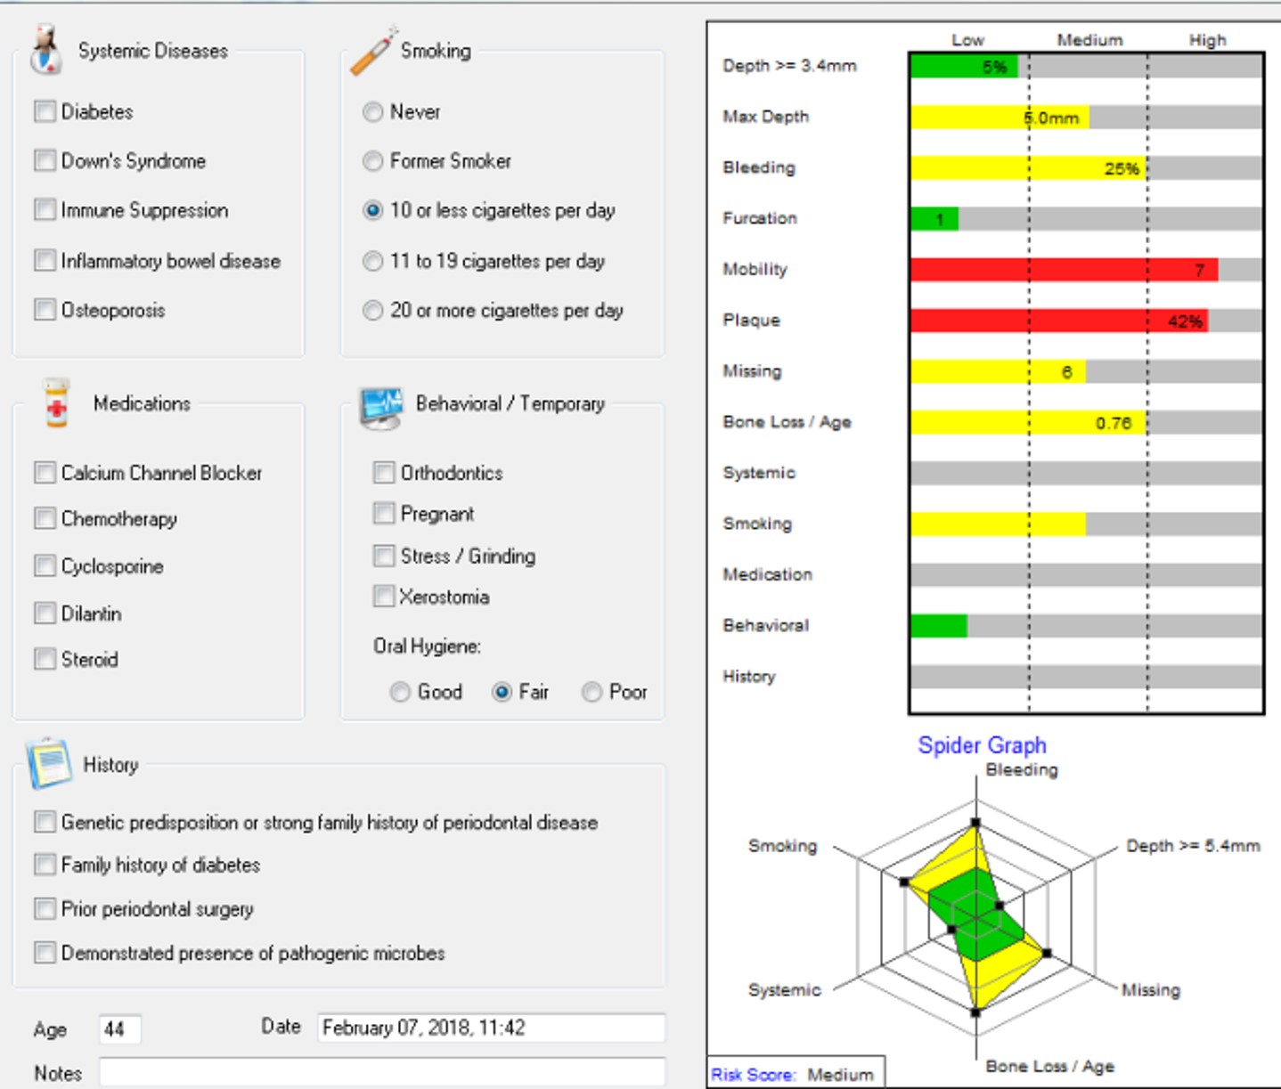1281x1089 pixels.
Task: Click the Age input field
Action: [119, 1029]
